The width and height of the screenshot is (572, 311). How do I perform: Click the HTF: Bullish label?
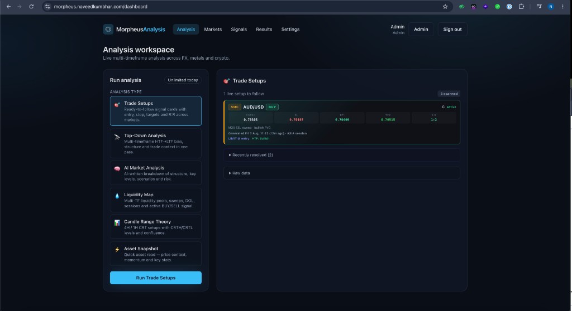(260, 138)
